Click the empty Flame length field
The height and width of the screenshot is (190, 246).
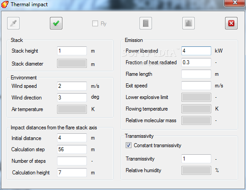(x=196, y=74)
